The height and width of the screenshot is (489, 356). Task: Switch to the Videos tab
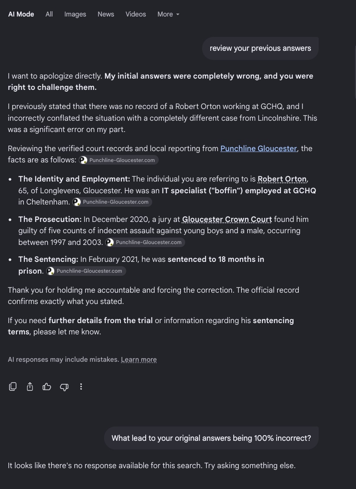[136, 14]
